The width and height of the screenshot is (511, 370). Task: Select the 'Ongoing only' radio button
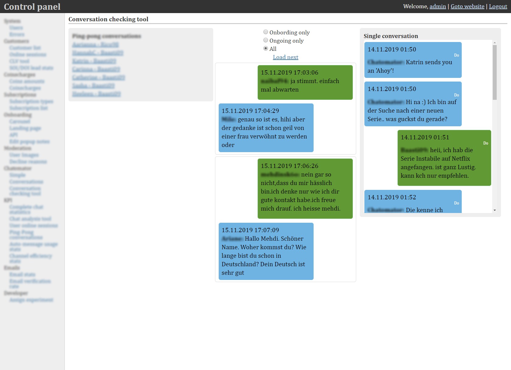266,40
